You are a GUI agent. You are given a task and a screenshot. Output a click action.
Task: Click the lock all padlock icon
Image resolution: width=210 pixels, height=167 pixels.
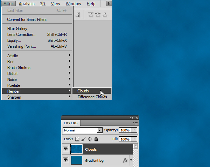click(x=96, y=139)
